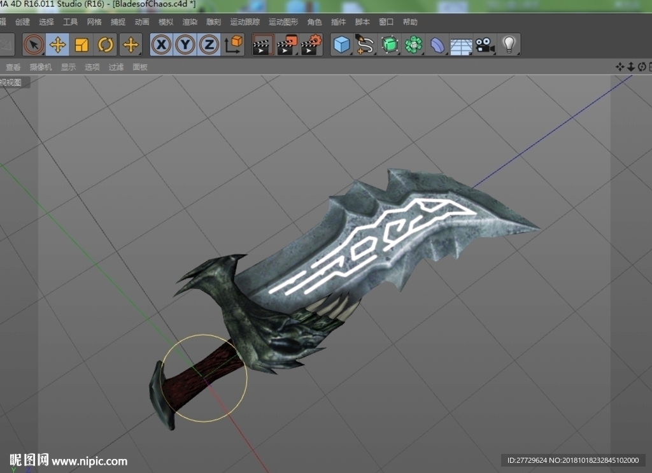Open the 模拟 menu

166,22
